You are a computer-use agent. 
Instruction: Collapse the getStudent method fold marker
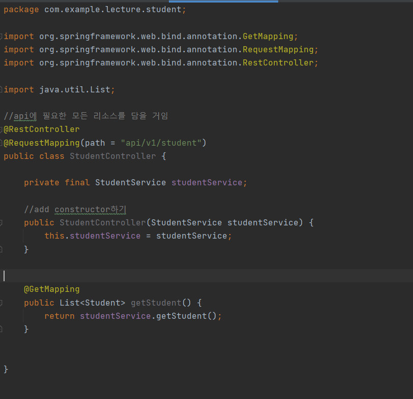[x=1, y=303]
